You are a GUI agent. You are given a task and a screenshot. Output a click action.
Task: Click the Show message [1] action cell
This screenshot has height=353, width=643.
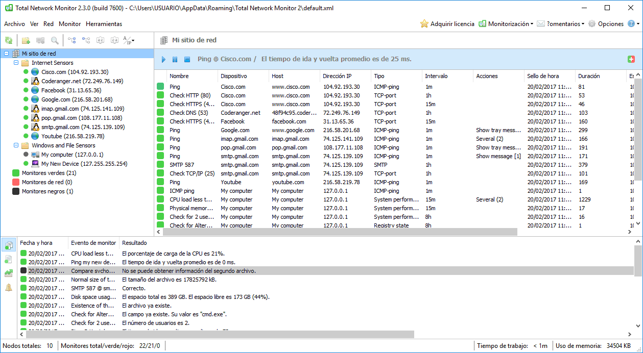(x=498, y=156)
